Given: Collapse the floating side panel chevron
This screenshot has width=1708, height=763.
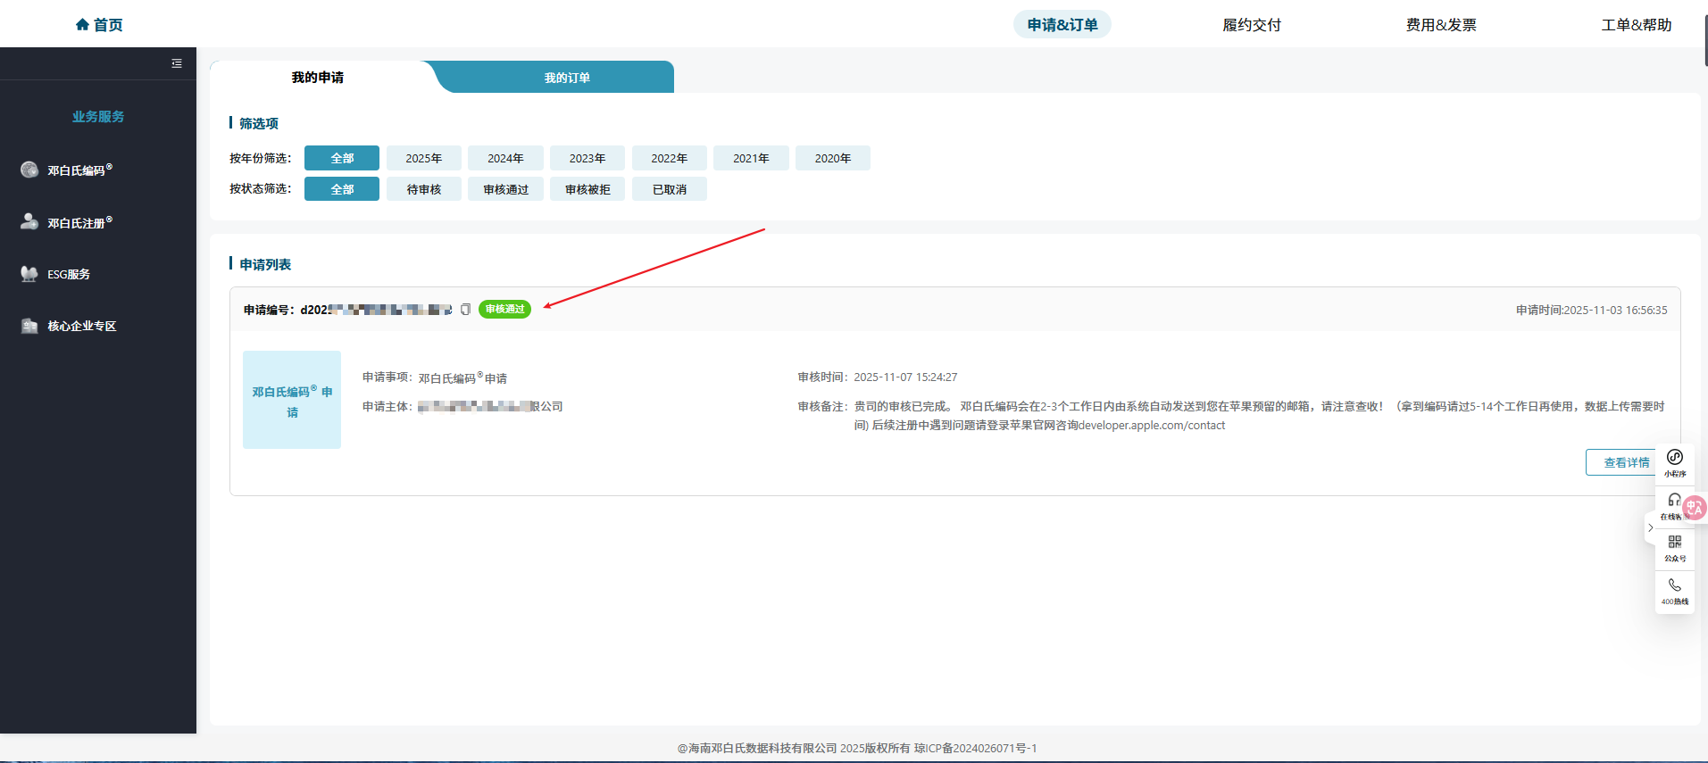Looking at the screenshot, I should 1650,527.
